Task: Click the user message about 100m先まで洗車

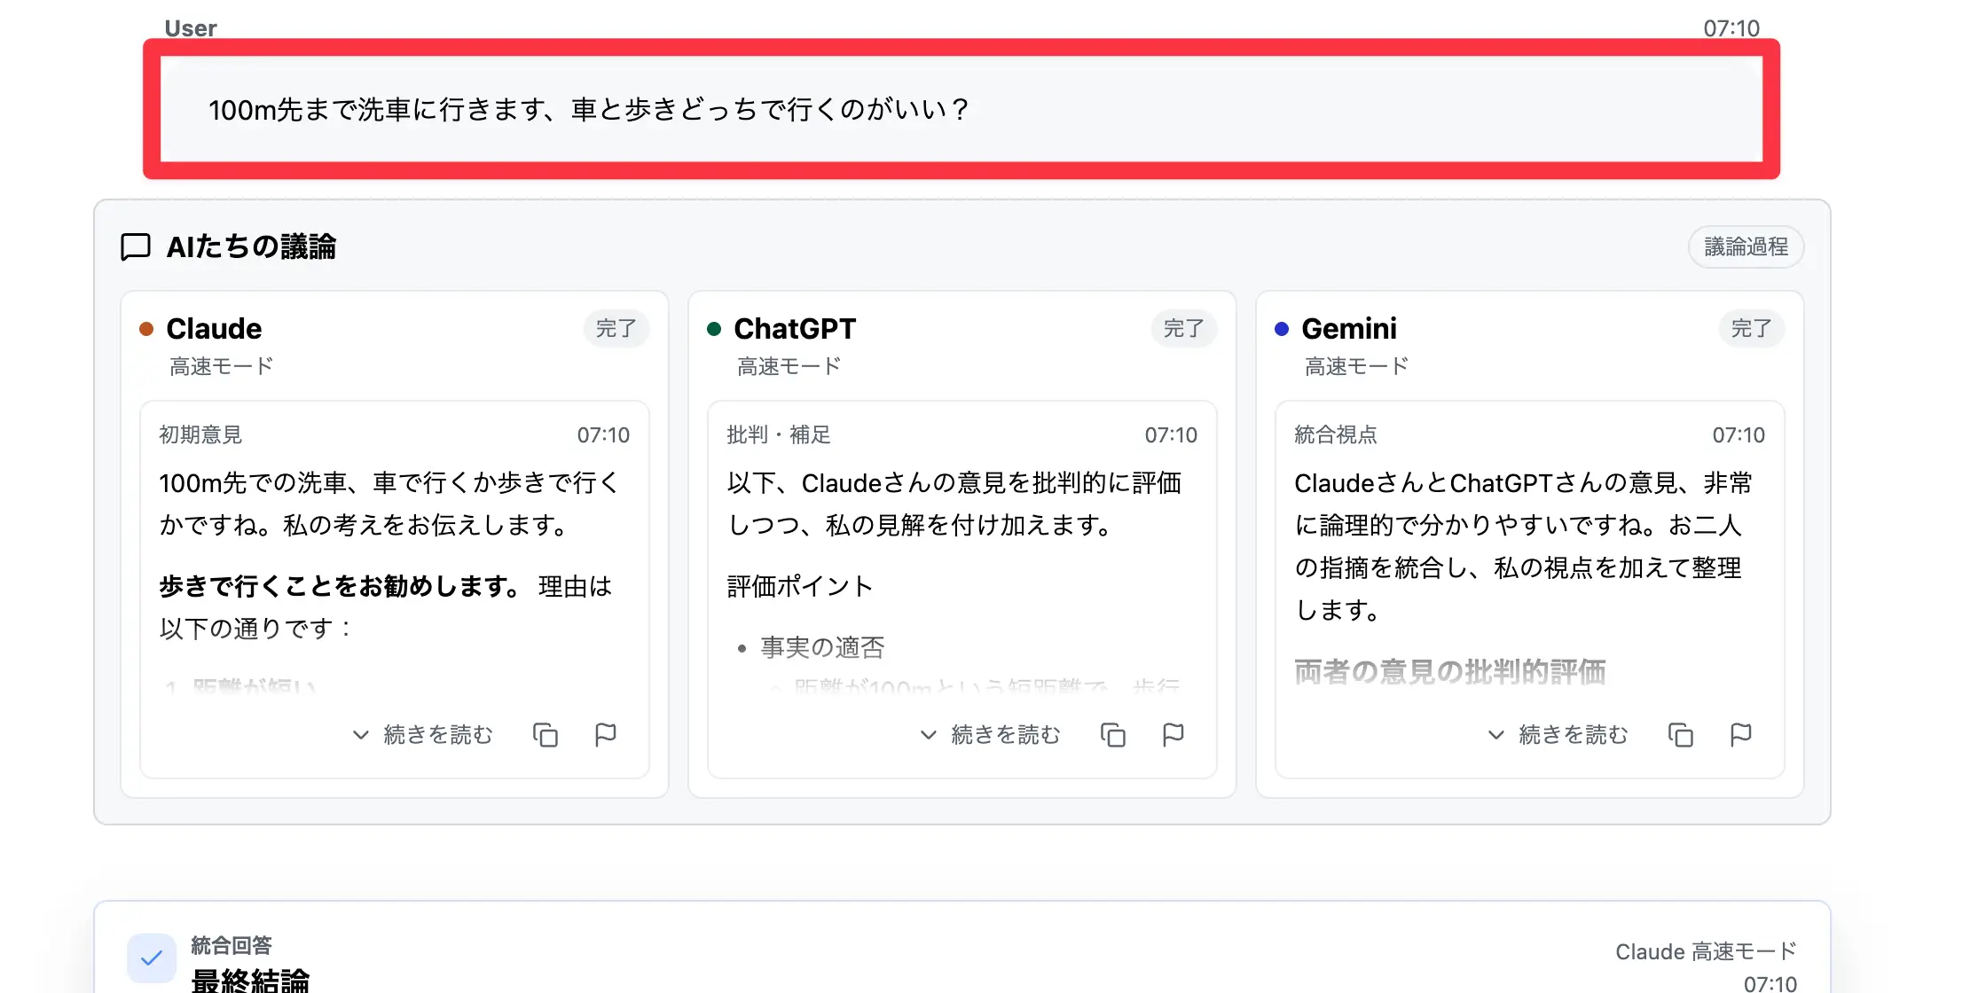Action: [x=962, y=109]
